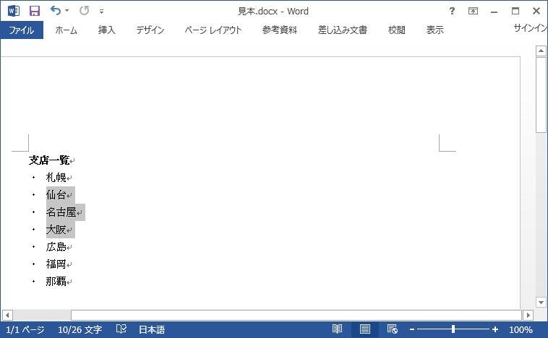Screen dimensions: 548x338
Task: Click the Redo (repeat) icon
Action: click(x=84, y=11)
